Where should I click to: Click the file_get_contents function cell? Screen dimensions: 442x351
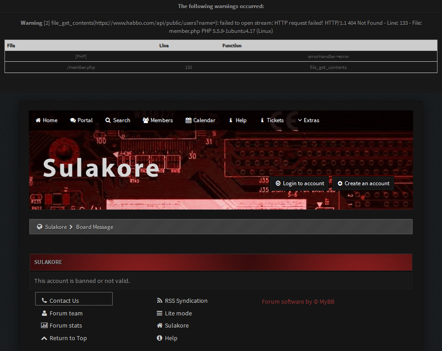328,68
